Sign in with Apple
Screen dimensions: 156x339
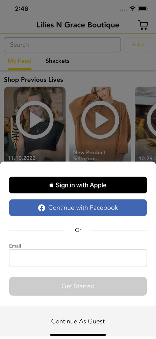point(78,185)
